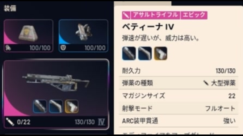This screenshot has height=136, width=243.
Task: Select the pink augment item slot
Action: pyautogui.click(x=29, y=36)
